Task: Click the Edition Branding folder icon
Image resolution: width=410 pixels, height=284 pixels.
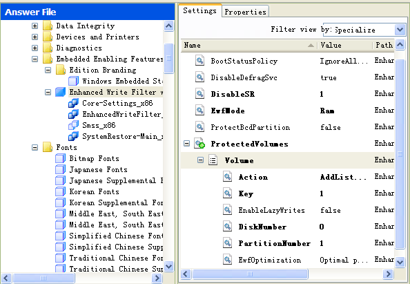Action: [x=61, y=70]
